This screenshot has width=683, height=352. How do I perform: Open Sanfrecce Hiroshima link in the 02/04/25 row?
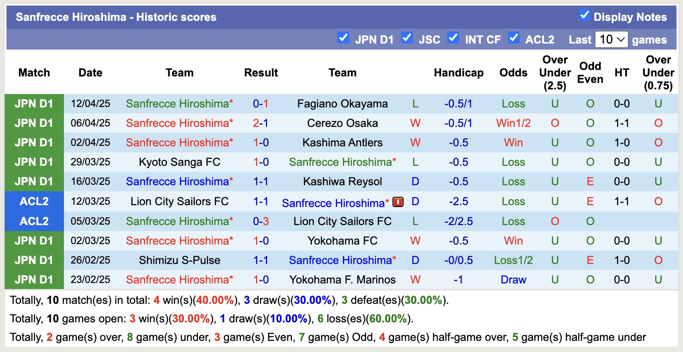tap(179, 142)
